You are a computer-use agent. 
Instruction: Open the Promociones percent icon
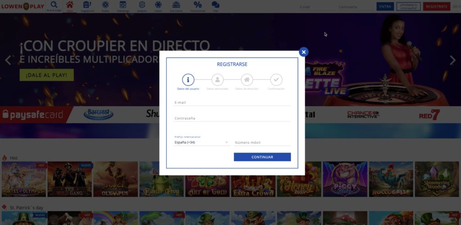coord(198,4)
